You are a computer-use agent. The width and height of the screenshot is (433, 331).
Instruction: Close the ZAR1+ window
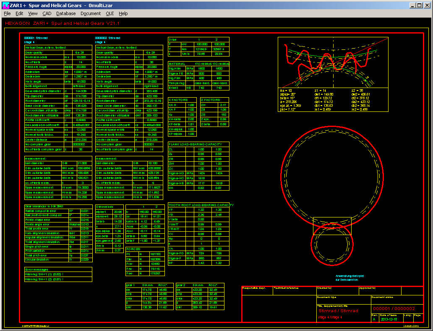427,5
